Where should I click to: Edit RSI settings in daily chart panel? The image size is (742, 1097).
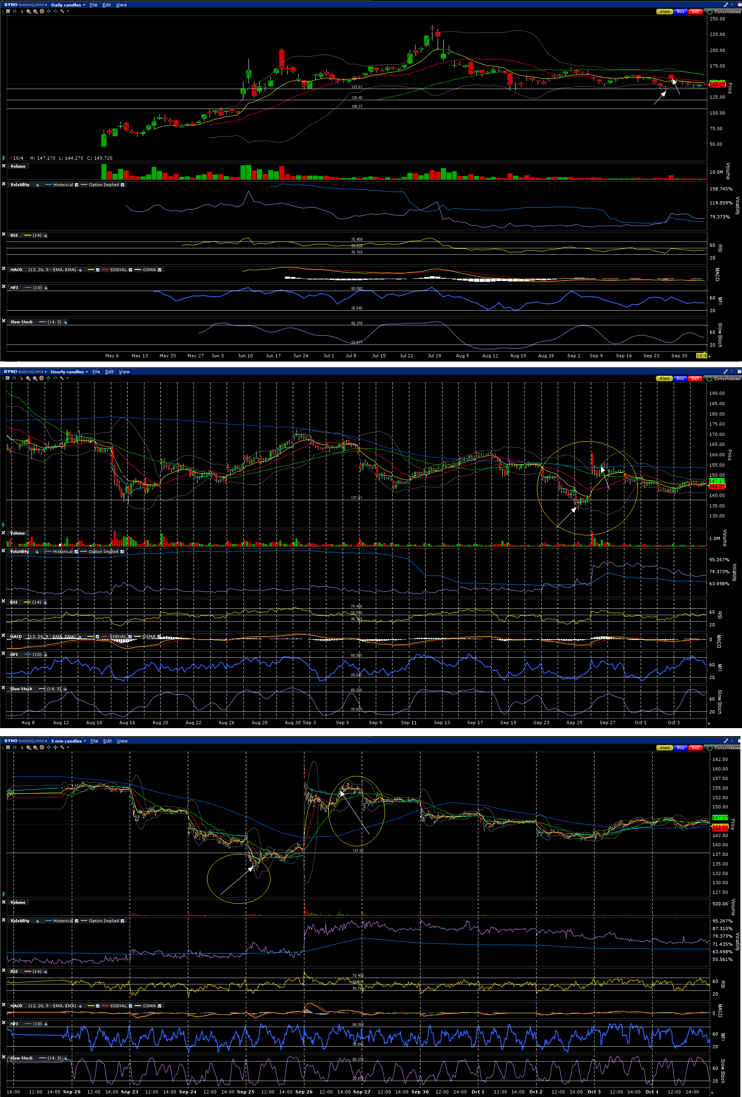[45, 236]
